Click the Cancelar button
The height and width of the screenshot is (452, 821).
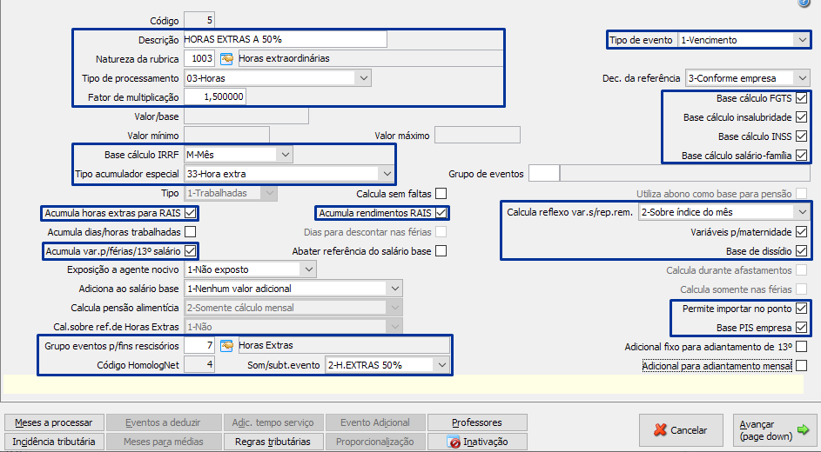[x=681, y=430]
